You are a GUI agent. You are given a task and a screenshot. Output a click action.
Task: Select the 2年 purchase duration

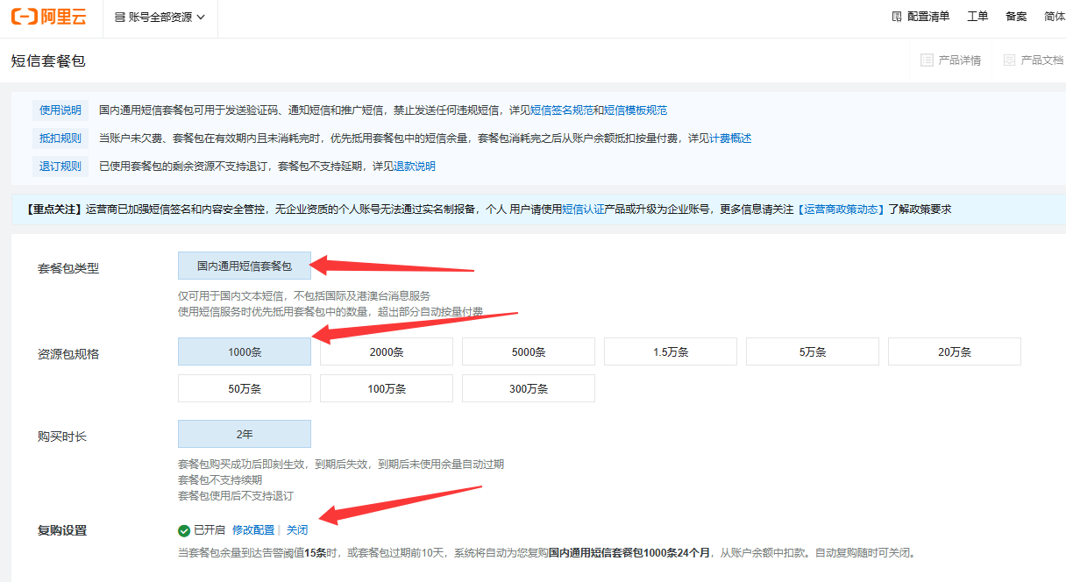pos(245,434)
